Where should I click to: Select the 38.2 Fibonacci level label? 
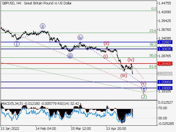[153, 45]
